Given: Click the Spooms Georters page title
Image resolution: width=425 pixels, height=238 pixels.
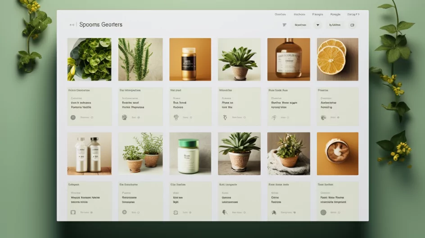Looking at the screenshot, I should [100, 25].
